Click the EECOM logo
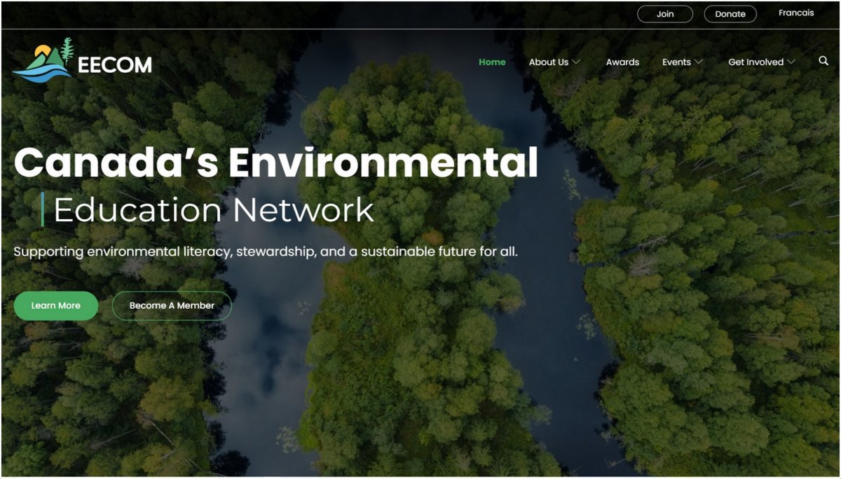The width and height of the screenshot is (841, 479). coord(82,61)
